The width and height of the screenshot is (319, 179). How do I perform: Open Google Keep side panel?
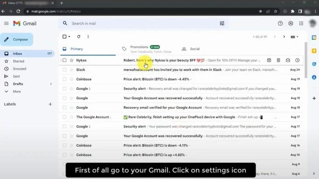click(x=314, y=51)
